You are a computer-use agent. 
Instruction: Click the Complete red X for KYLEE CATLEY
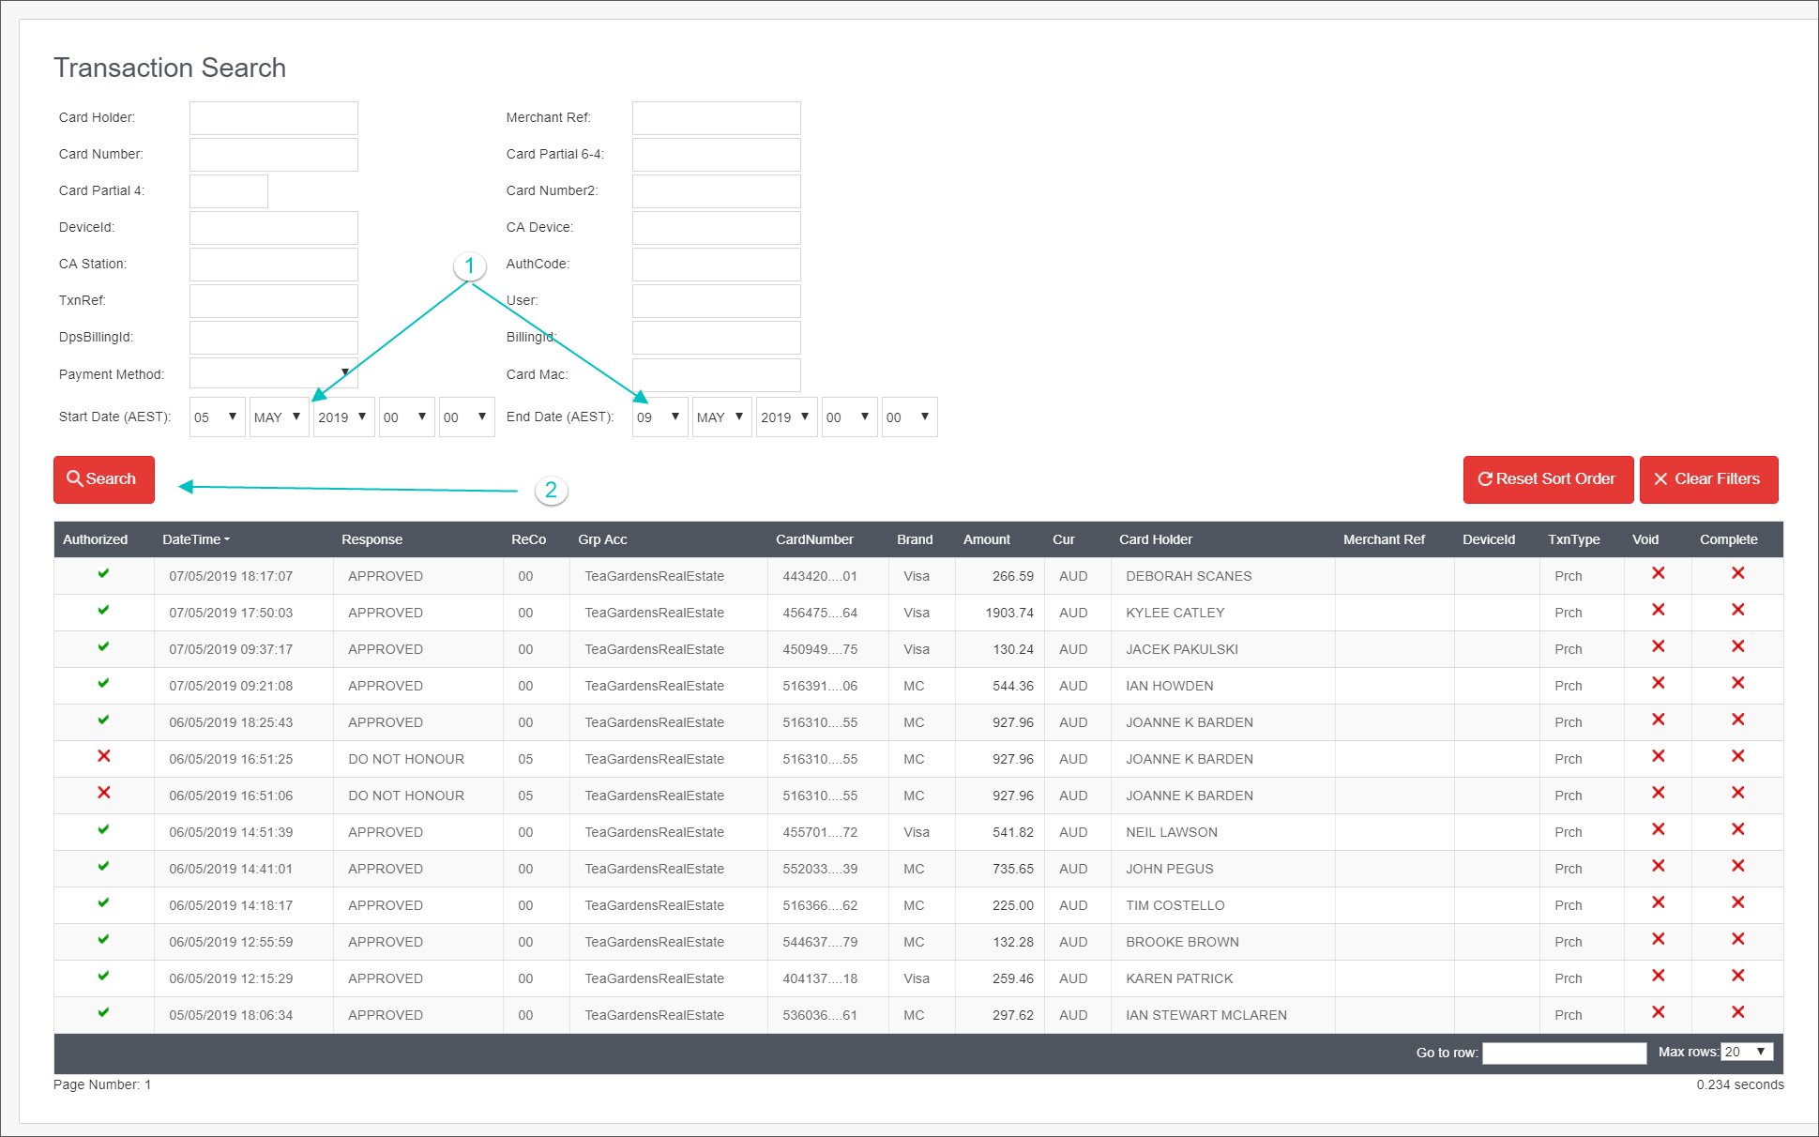click(x=1738, y=610)
